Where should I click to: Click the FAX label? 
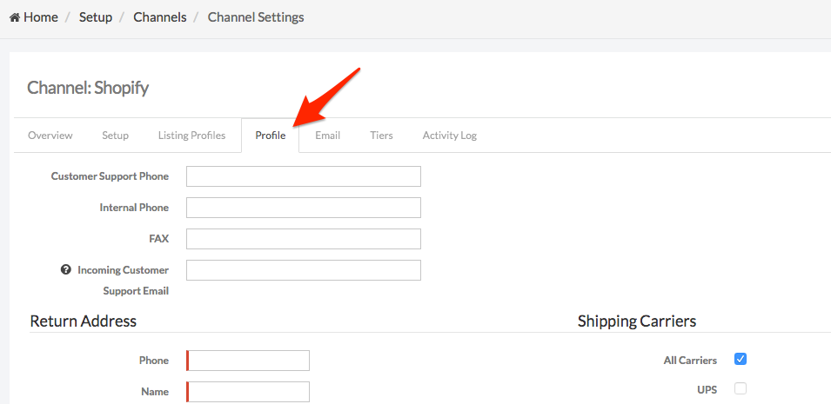159,239
